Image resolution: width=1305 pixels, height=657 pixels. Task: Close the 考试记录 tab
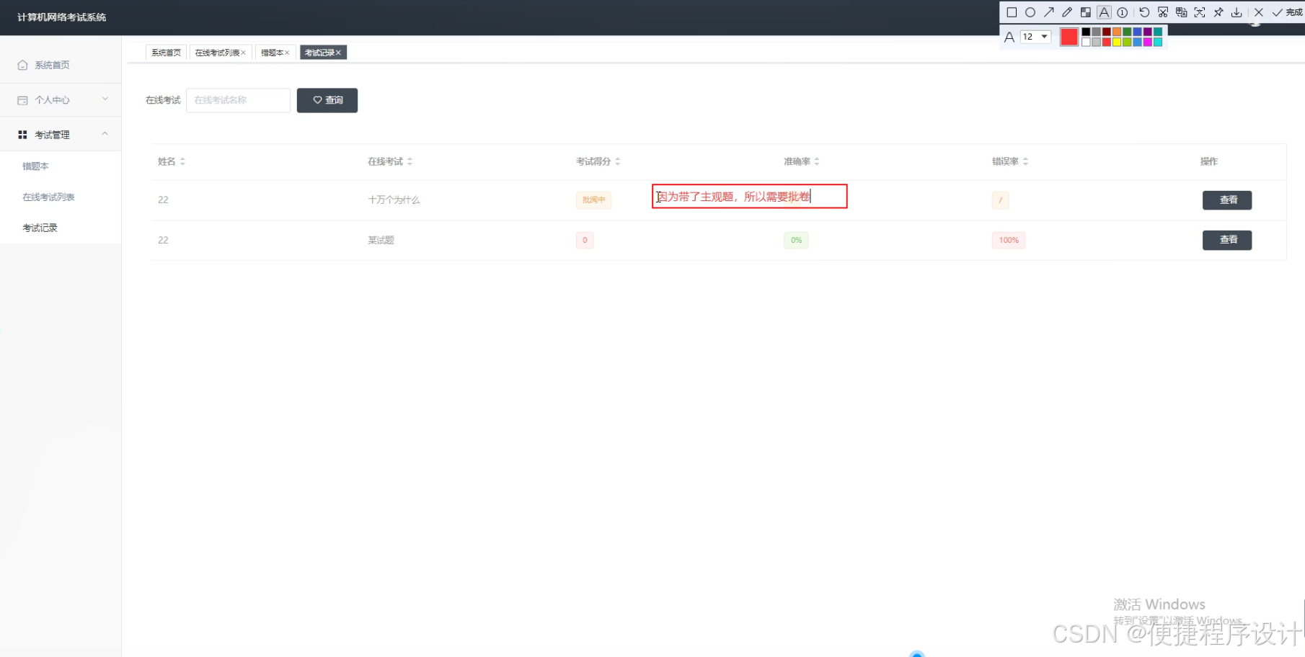(338, 53)
